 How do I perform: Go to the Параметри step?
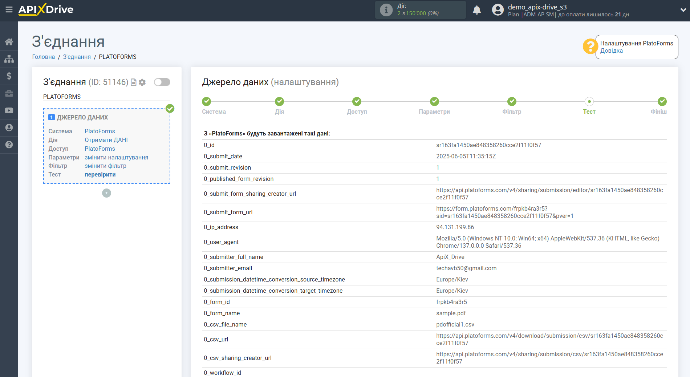pos(434,102)
